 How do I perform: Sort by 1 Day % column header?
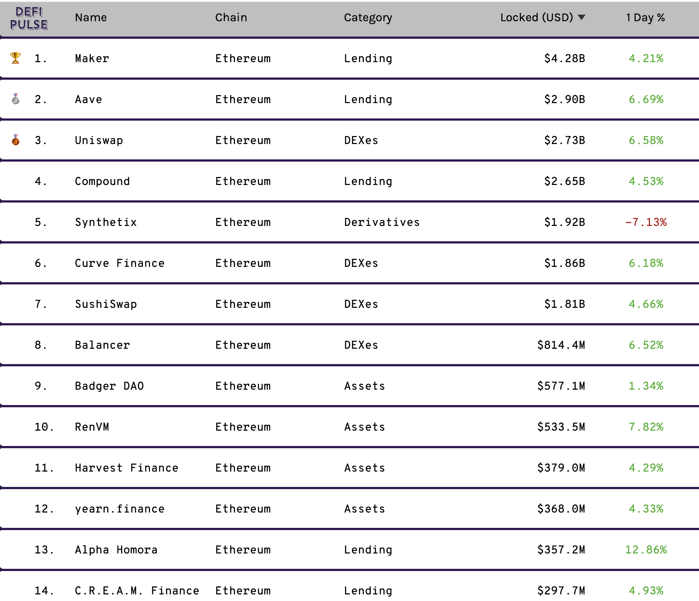click(646, 17)
